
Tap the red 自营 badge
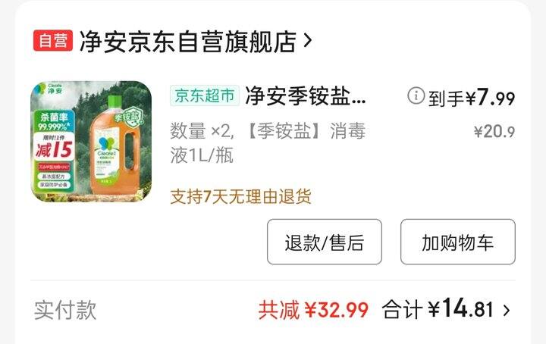point(53,41)
